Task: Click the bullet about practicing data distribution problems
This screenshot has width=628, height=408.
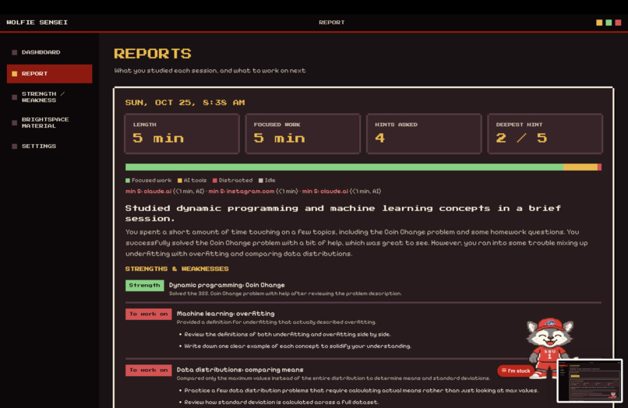Action: click(x=362, y=390)
